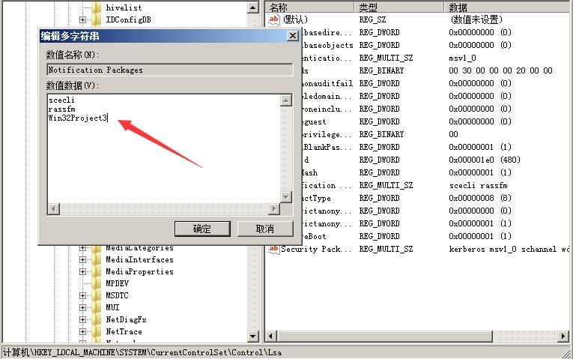Select the guest value row name
The width and height of the screenshot is (573, 359).
coord(314,121)
